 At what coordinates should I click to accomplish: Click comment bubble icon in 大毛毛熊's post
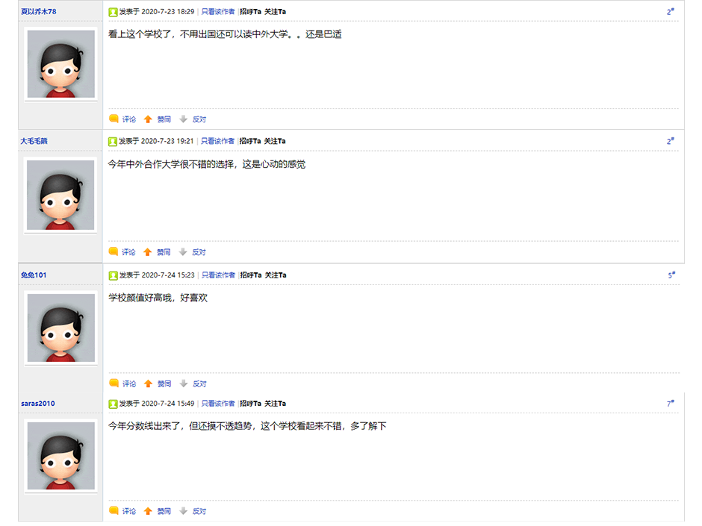pyautogui.click(x=114, y=252)
